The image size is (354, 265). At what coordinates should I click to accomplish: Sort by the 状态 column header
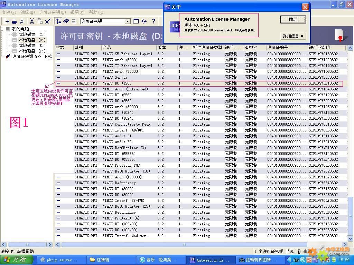[x=64, y=48]
